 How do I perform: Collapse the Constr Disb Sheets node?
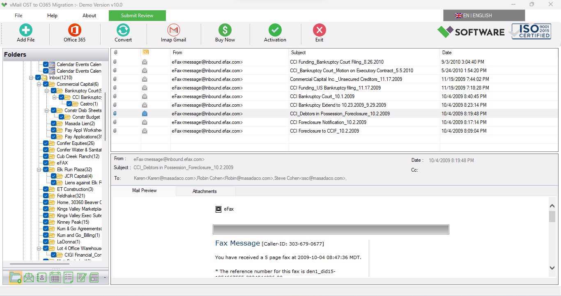coord(47,110)
